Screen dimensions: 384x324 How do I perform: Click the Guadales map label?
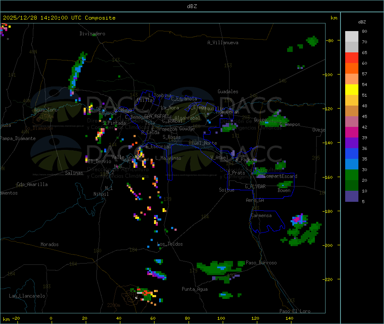click(228, 92)
